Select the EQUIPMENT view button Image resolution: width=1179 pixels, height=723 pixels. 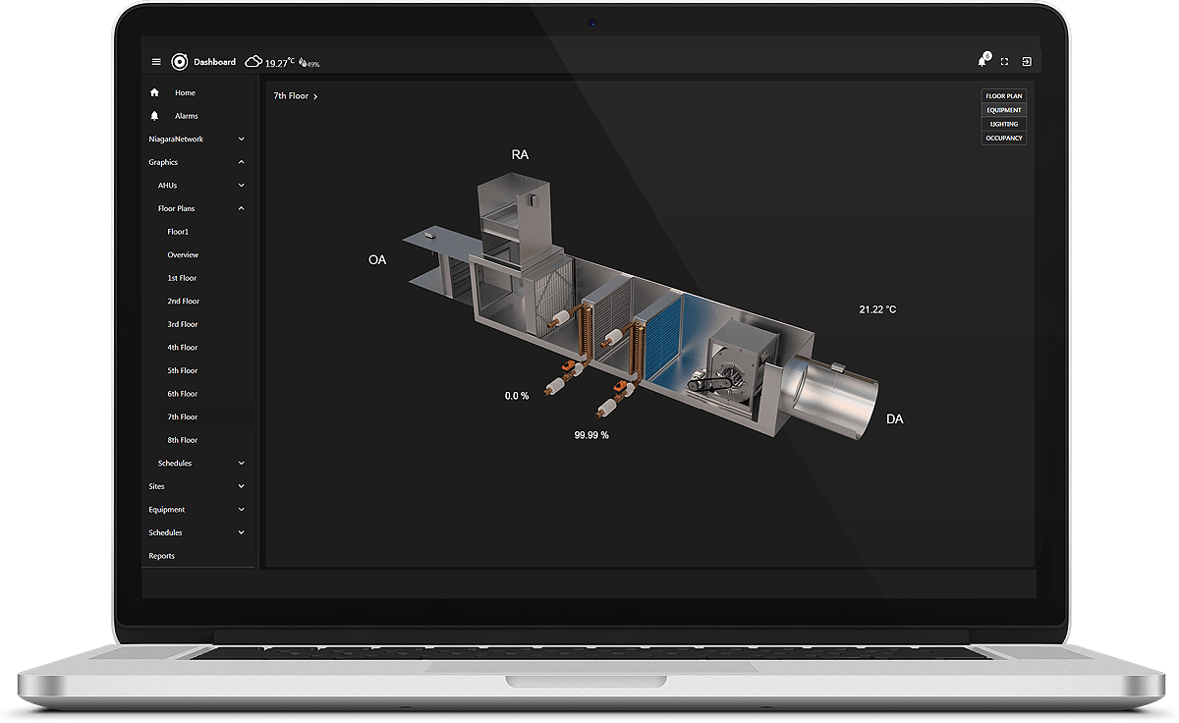click(1003, 110)
